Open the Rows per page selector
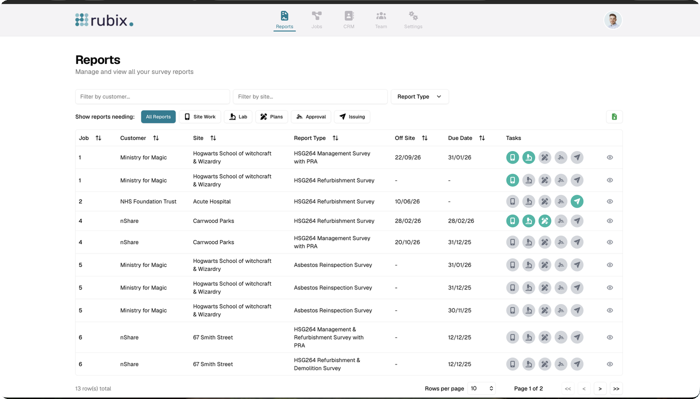This screenshot has width=700, height=399. (482, 388)
